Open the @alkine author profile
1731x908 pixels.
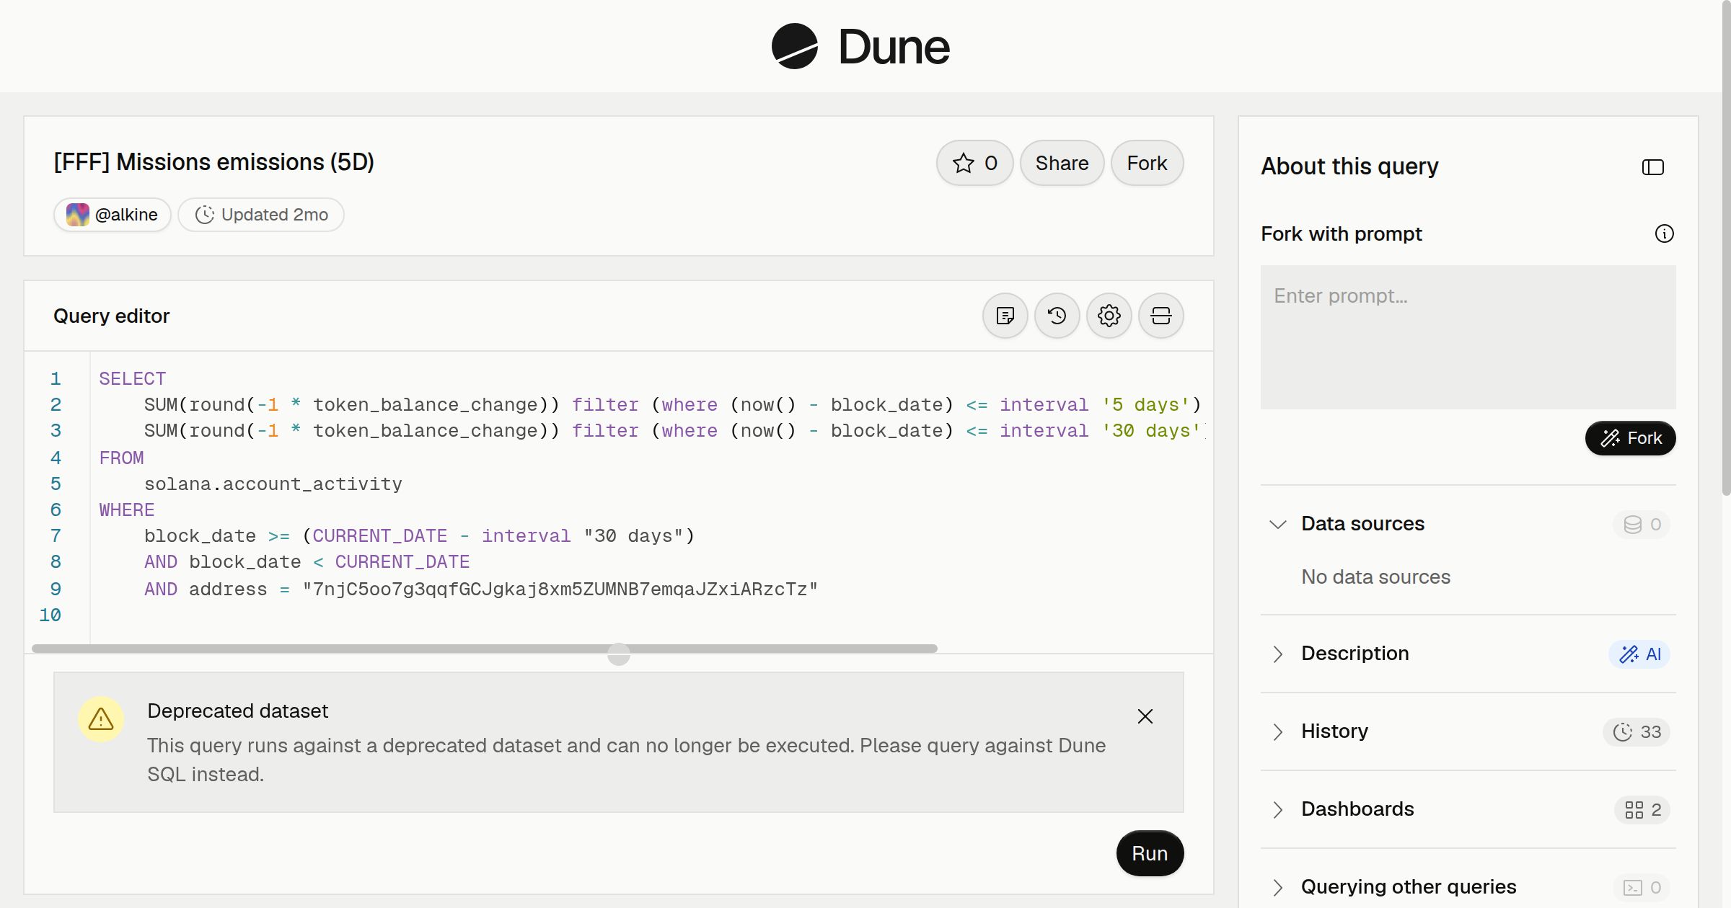pos(112,215)
